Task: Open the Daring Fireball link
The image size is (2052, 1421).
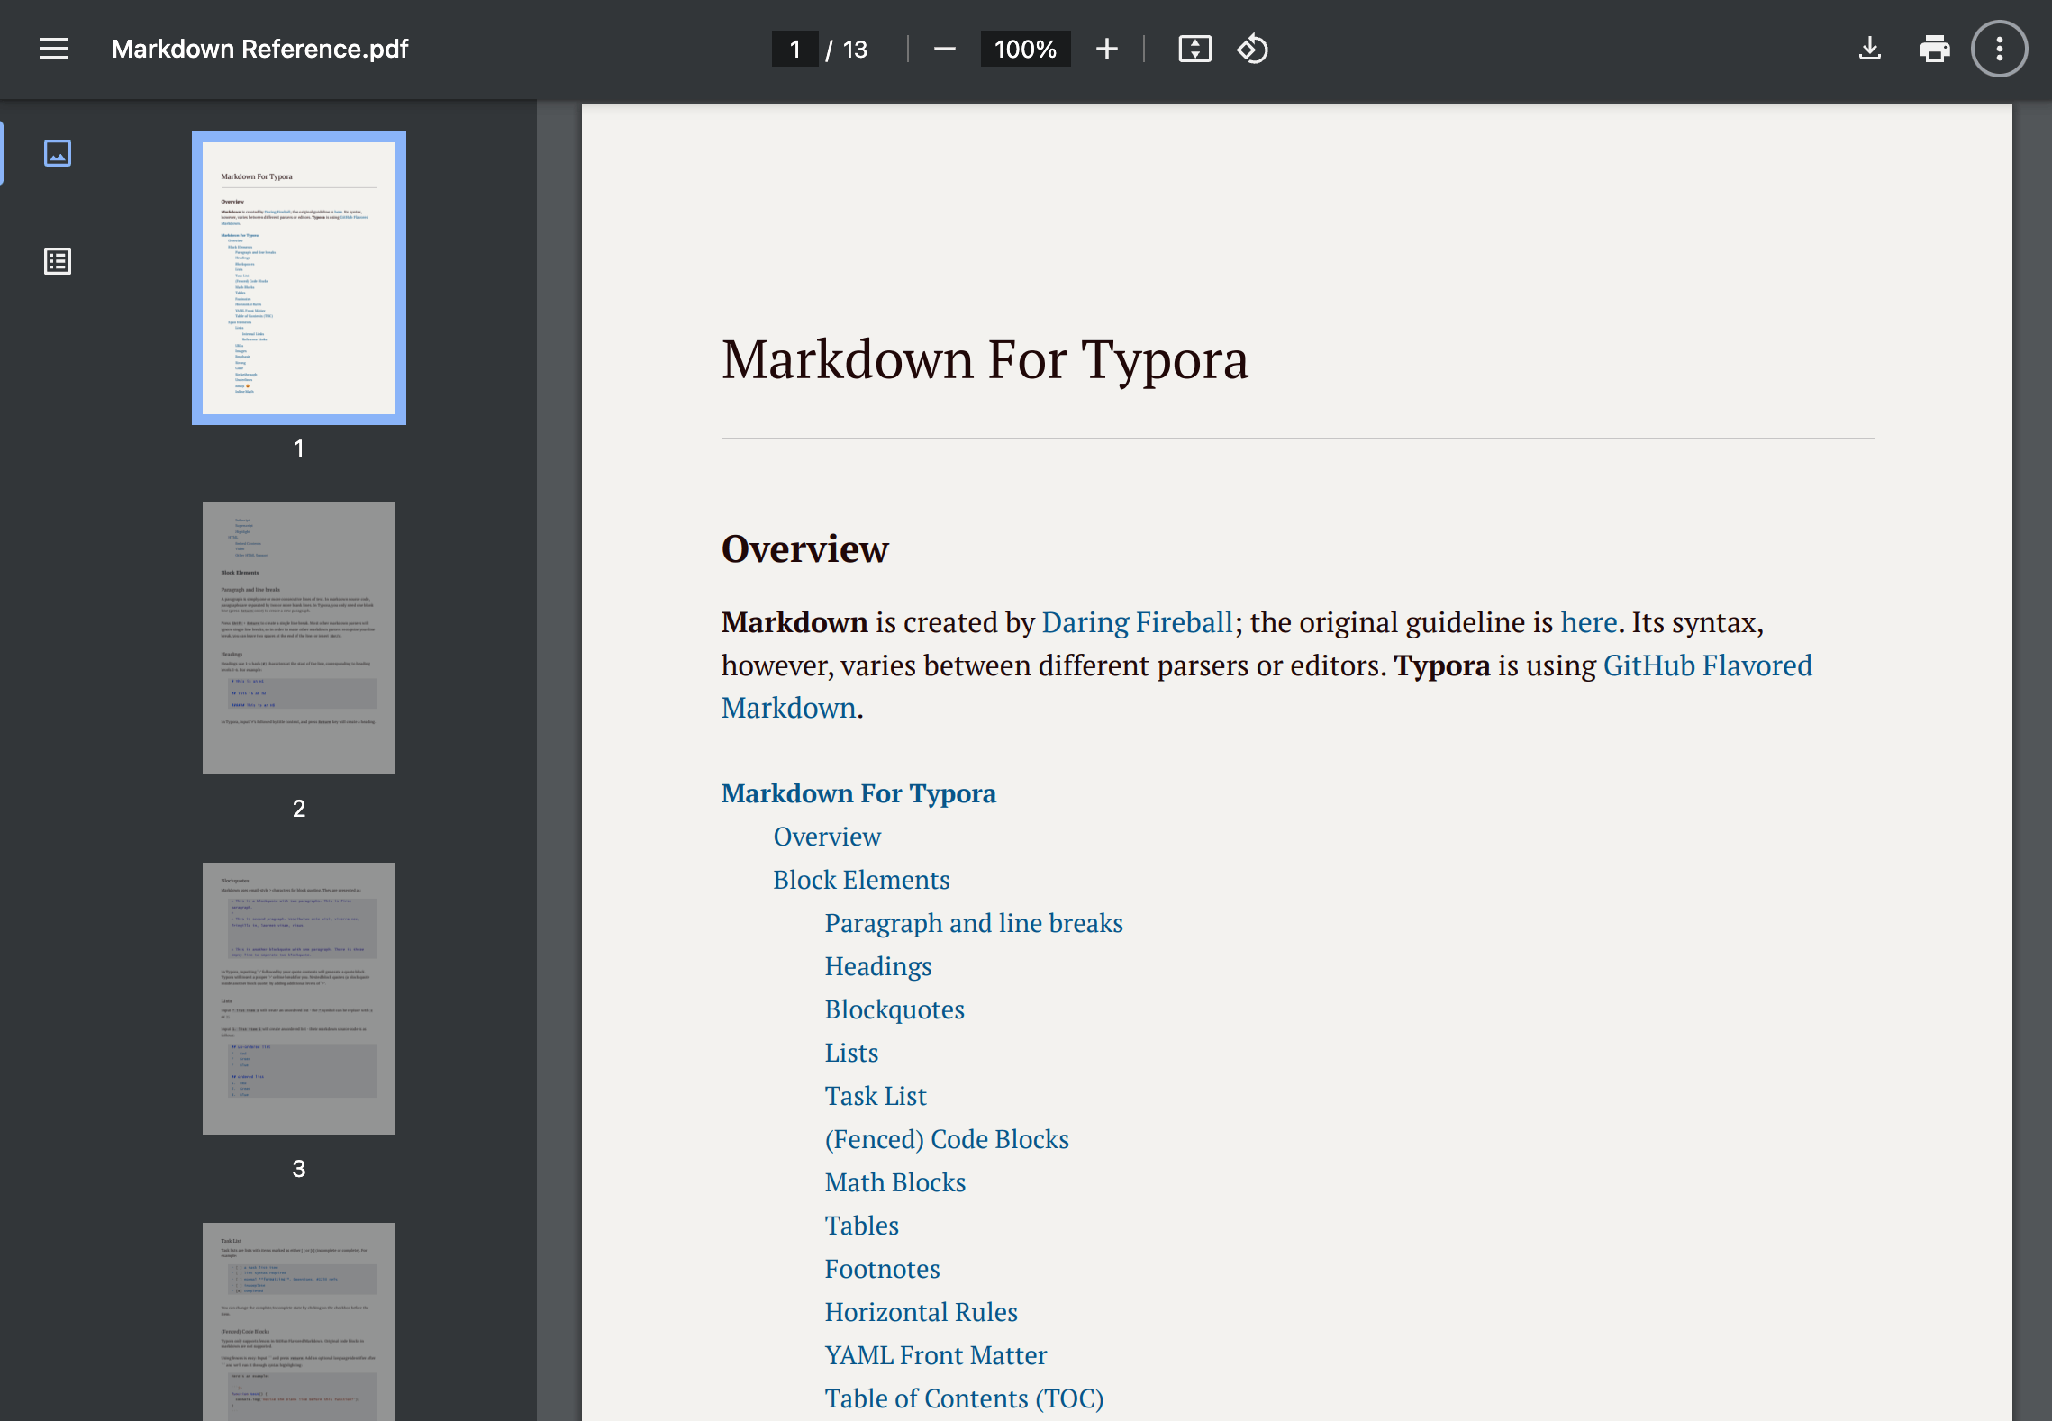Action: tap(1138, 622)
